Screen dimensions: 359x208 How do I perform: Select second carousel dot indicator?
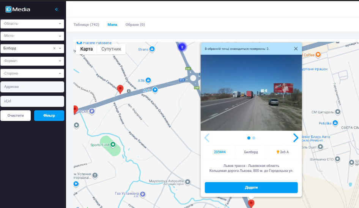[254, 138]
